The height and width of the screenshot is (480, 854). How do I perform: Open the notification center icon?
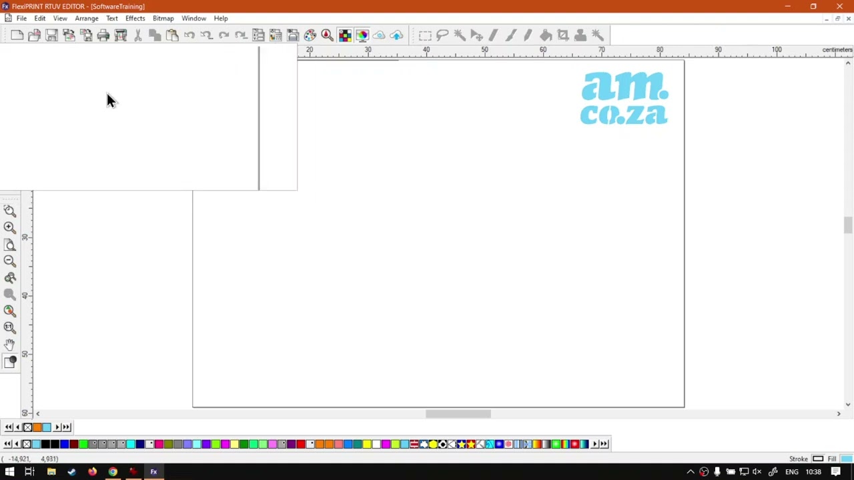836,472
